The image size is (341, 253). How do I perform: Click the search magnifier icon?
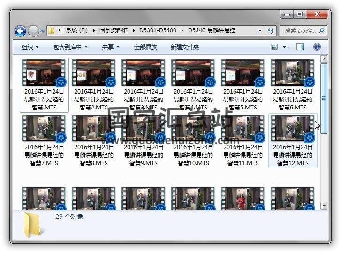pyautogui.click(x=322, y=31)
